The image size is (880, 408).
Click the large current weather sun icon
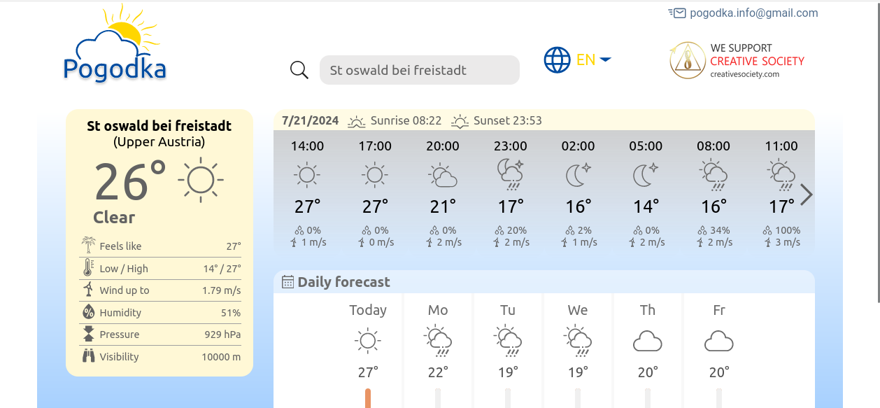coord(201,180)
